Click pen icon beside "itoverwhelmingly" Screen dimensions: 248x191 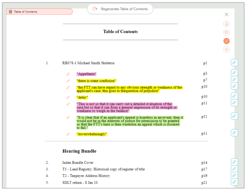click(68, 134)
